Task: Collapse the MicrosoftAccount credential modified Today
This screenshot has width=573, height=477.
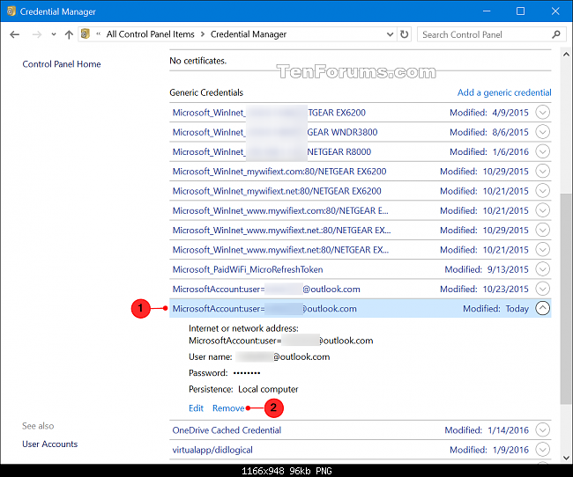Action: click(x=543, y=309)
